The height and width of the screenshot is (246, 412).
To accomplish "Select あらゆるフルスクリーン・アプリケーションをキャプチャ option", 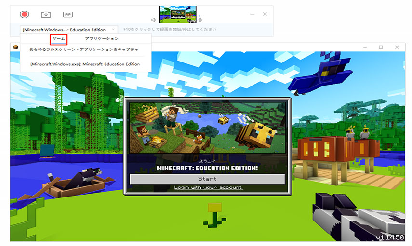I will tap(84, 49).
